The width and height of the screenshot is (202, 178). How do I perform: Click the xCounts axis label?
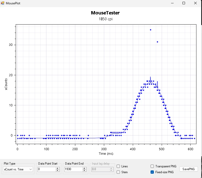pyautogui.click(x=6, y=84)
